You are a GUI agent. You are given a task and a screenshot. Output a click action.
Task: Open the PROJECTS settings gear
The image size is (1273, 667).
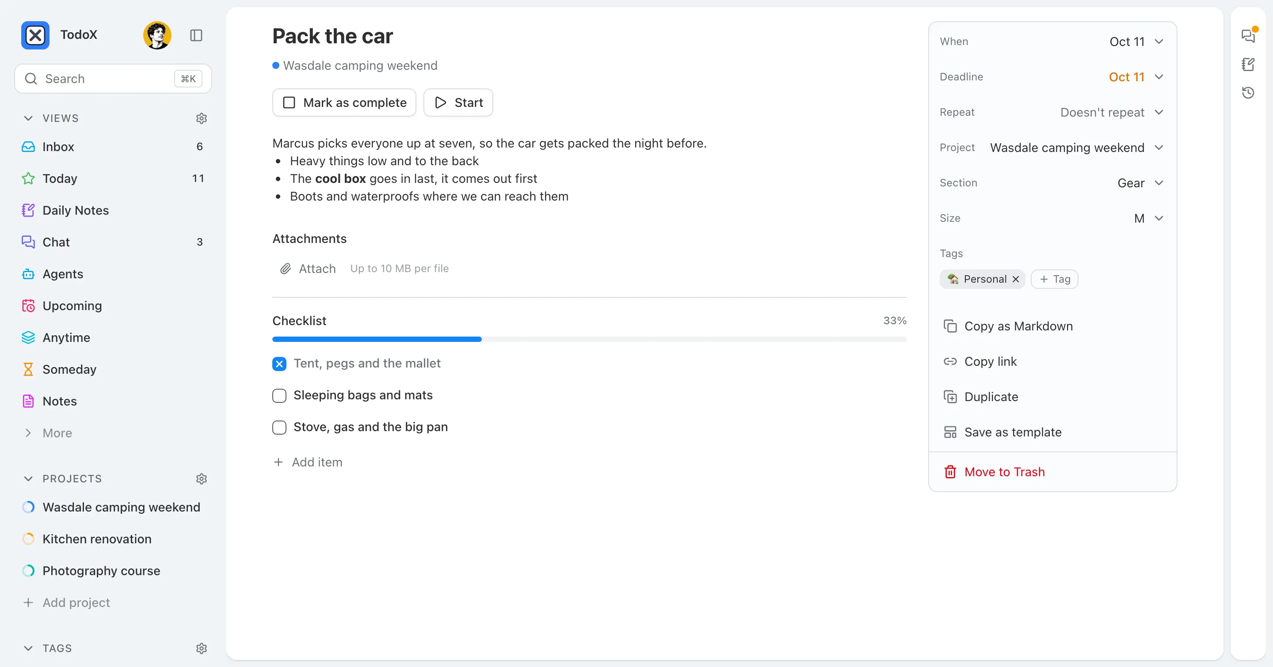click(201, 478)
